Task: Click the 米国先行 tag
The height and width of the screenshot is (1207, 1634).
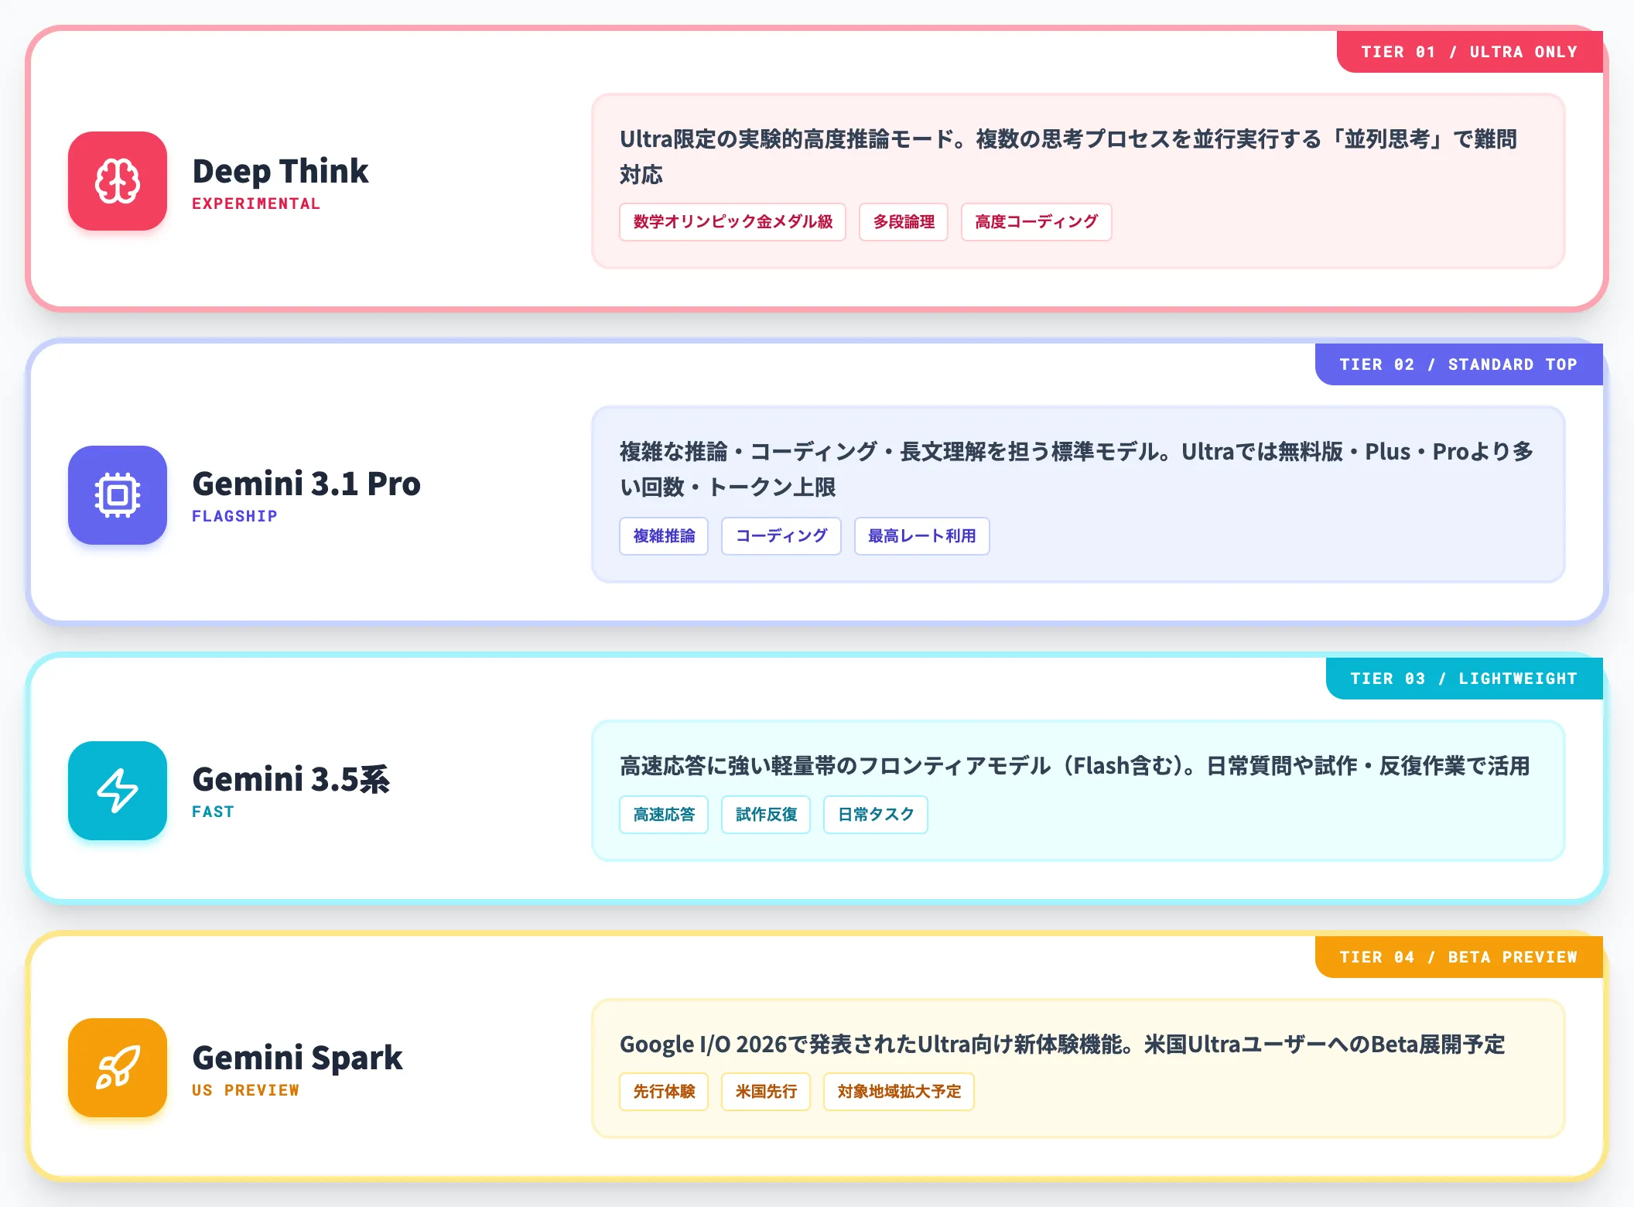Action: coord(766,1092)
